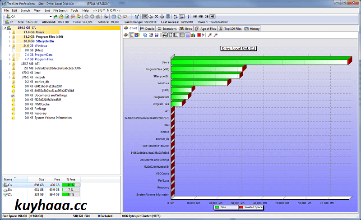Click the Size column header in drives list
The width and height of the screenshot is (361, 220).
tap(36, 179)
